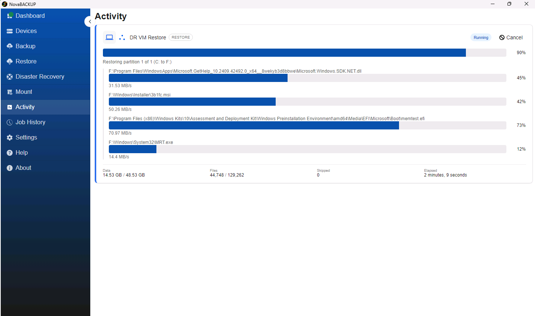Screen dimensions: 535x316
Task: Click the laptop icon beside DR VM Restore
Action: 109,37
